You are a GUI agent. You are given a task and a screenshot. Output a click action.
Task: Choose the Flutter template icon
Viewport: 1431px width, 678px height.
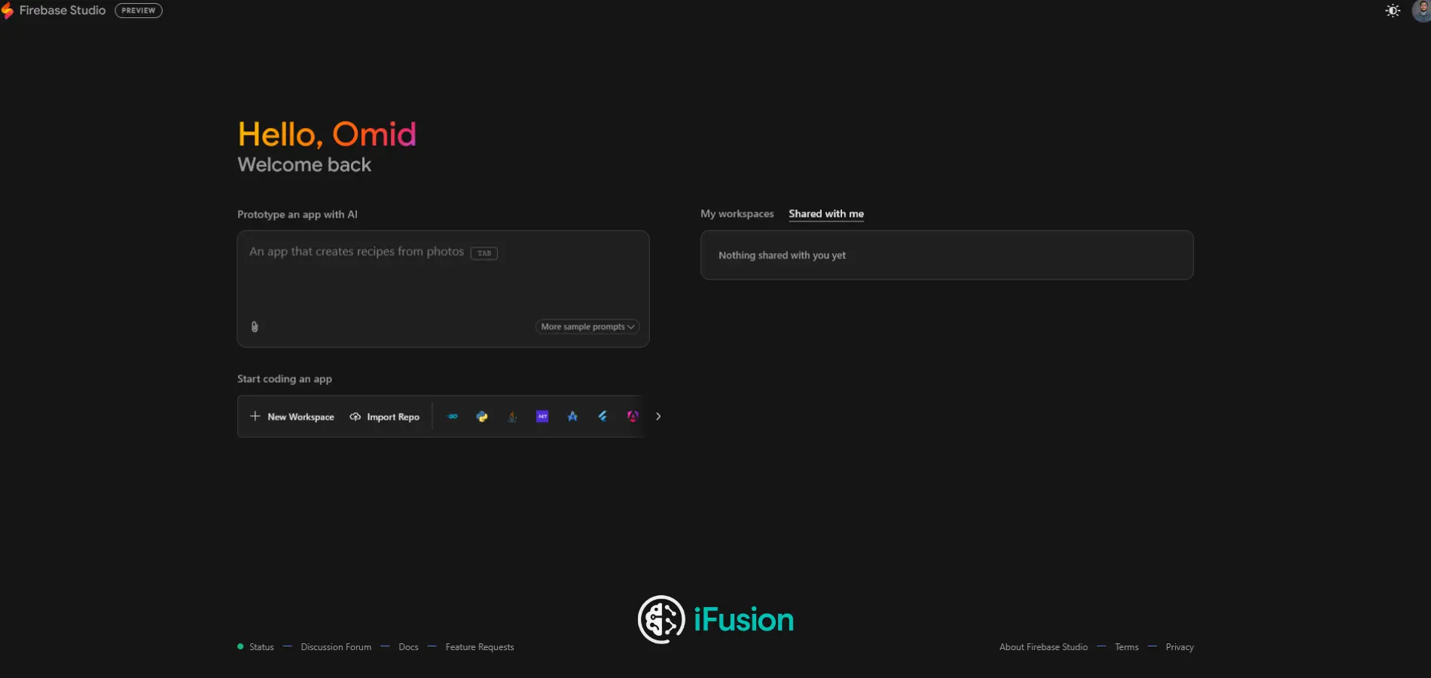(603, 417)
